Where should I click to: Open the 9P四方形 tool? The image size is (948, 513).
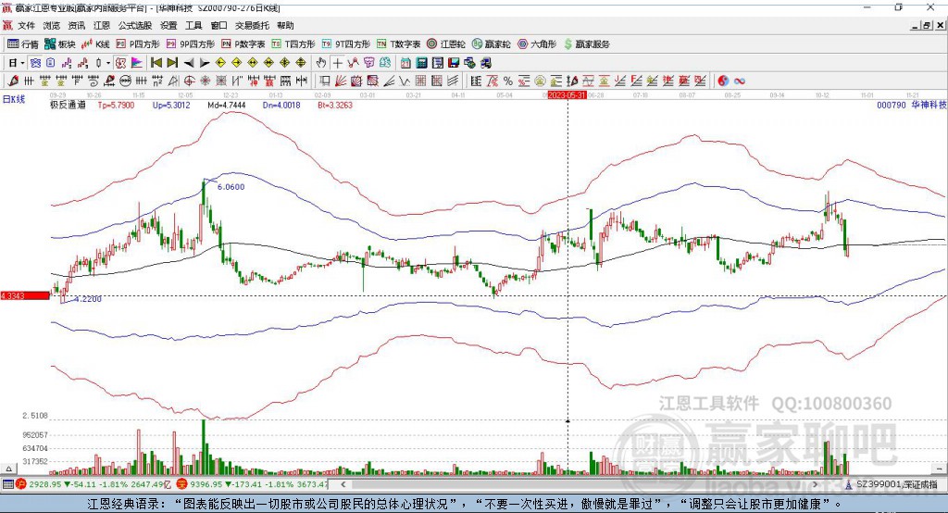(191, 44)
